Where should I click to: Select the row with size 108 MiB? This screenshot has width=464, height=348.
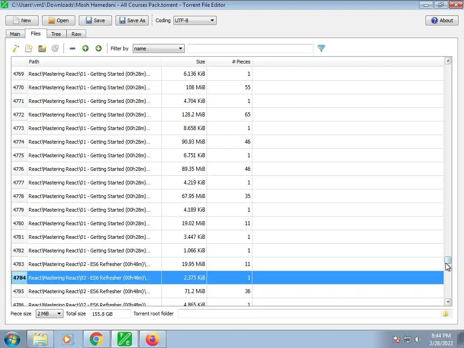coord(227,87)
